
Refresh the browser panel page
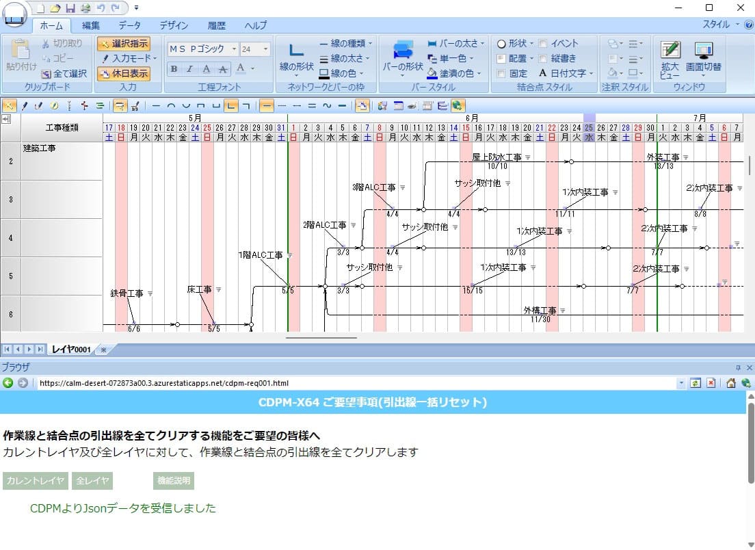click(x=695, y=383)
